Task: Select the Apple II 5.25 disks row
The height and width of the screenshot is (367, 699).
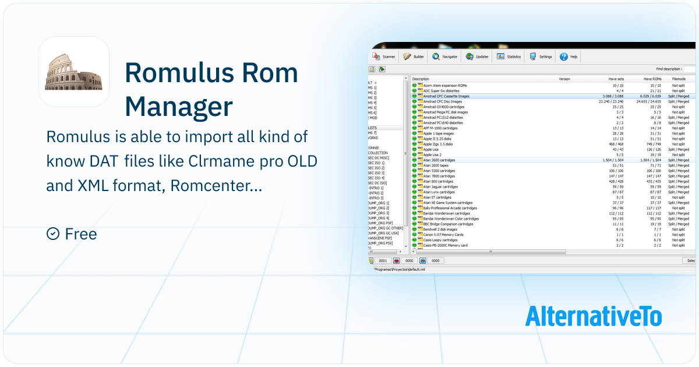Action: [553, 139]
